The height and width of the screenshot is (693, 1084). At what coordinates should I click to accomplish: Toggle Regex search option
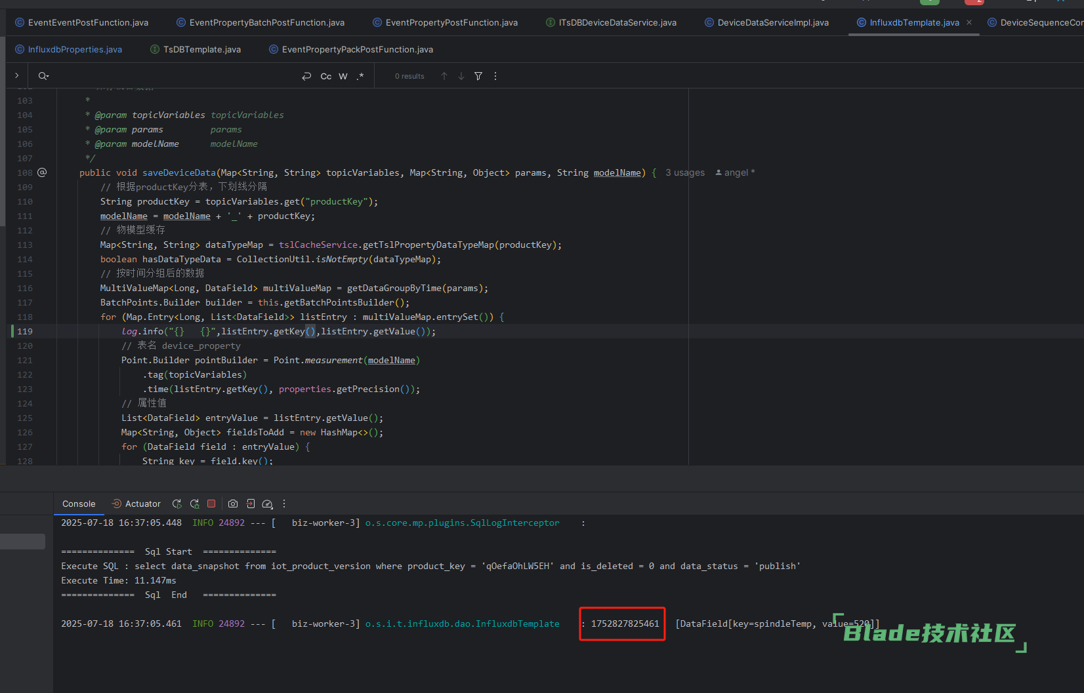pyautogui.click(x=360, y=76)
